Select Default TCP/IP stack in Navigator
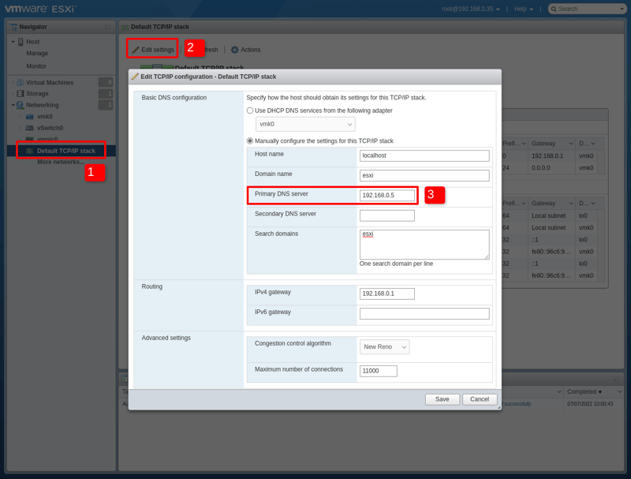631x479 pixels. (x=65, y=151)
